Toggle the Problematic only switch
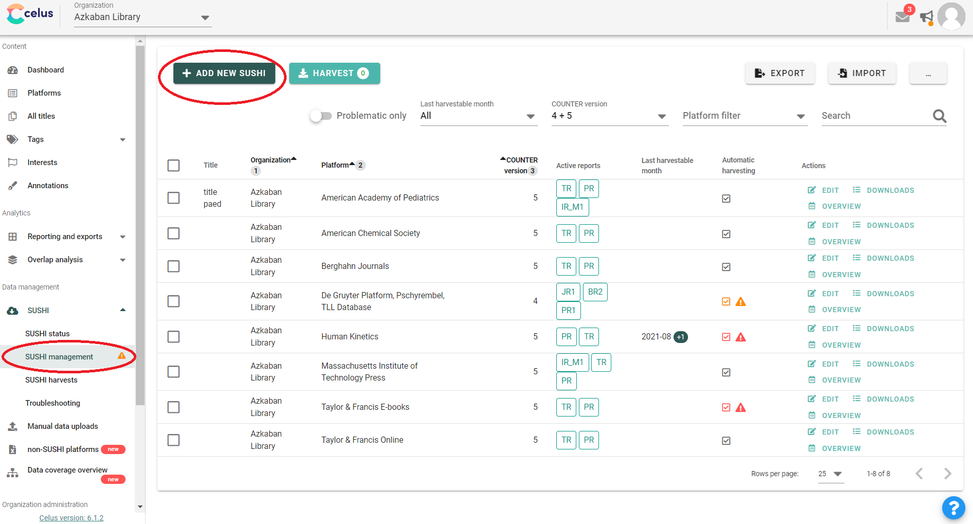This screenshot has width=973, height=524. [321, 116]
